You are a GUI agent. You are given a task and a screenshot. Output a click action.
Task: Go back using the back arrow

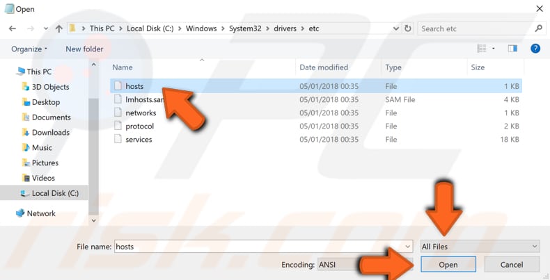pos(13,28)
